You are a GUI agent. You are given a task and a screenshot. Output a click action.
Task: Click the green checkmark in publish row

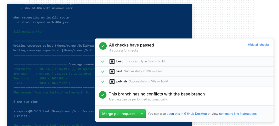click(103, 82)
